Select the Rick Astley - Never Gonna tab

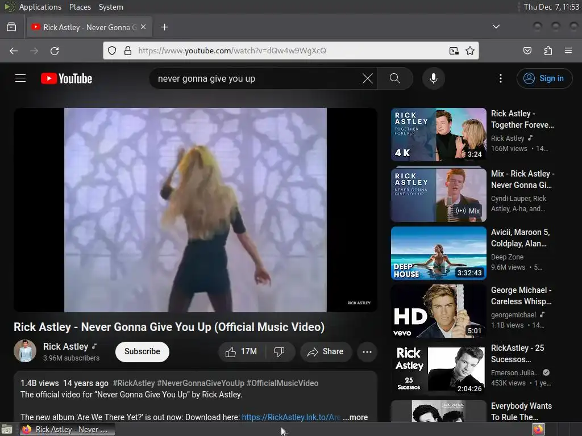pyautogui.click(x=89, y=27)
